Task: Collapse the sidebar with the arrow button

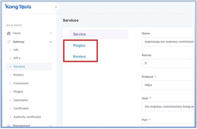Action: coord(56,7)
